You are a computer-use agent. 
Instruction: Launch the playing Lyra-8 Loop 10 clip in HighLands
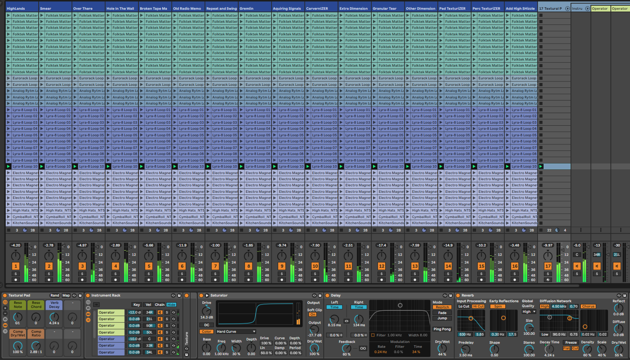pyautogui.click(x=8, y=166)
